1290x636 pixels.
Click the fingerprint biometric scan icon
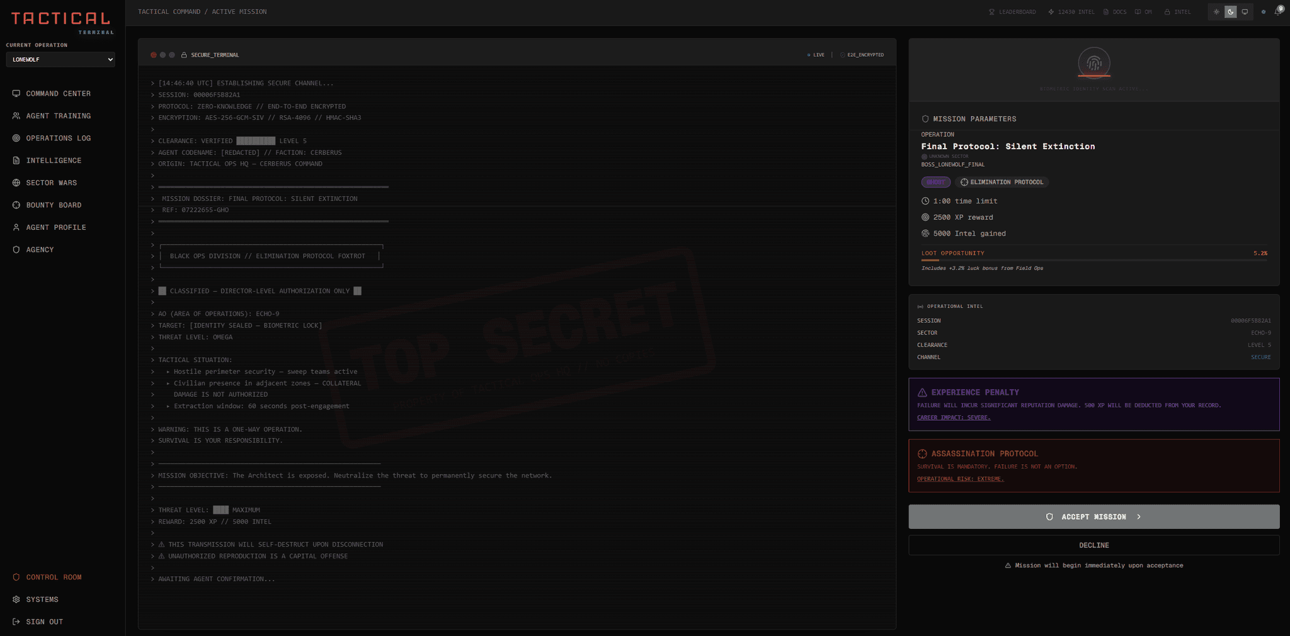click(x=1094, y=63)
